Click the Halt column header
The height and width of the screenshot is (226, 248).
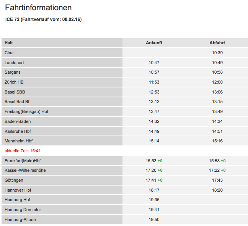pos(9,43)
